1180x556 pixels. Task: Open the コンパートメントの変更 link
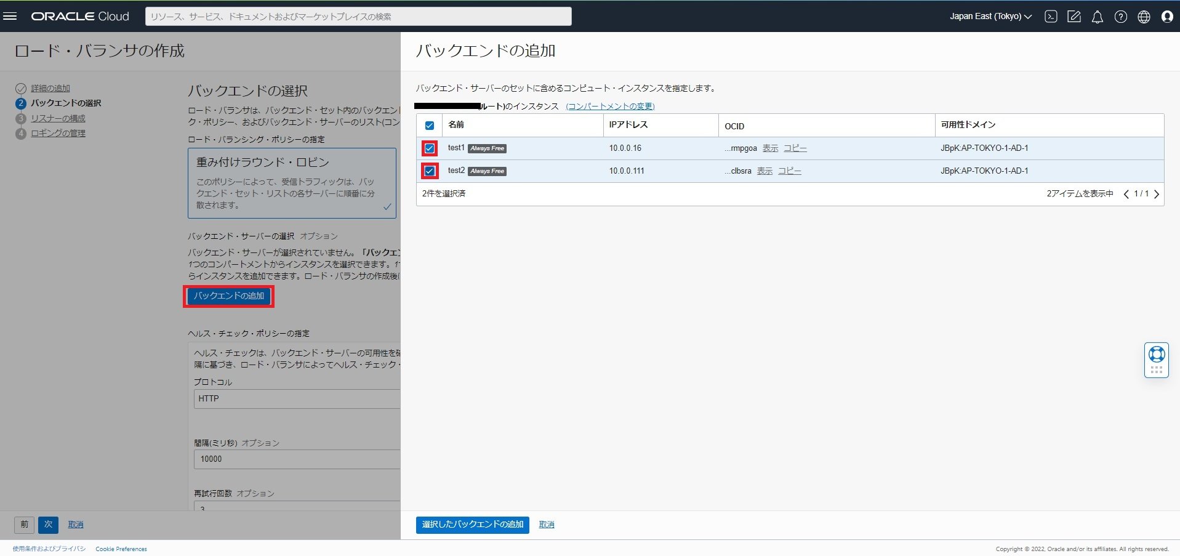(609, 106)
